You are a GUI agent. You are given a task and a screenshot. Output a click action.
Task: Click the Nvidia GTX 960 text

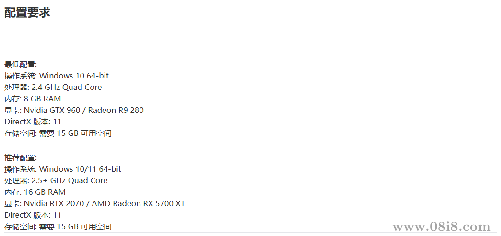[52, 110]
